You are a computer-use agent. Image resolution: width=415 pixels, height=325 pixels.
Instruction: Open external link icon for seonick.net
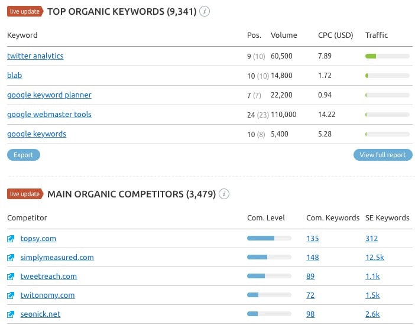(x=11, y=314)
